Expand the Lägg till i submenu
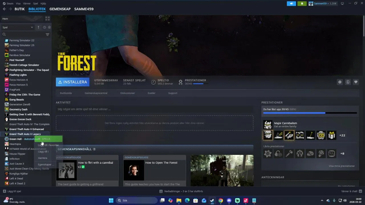The width and height of the screenshot is (365, 205). (x=48, y=151)
